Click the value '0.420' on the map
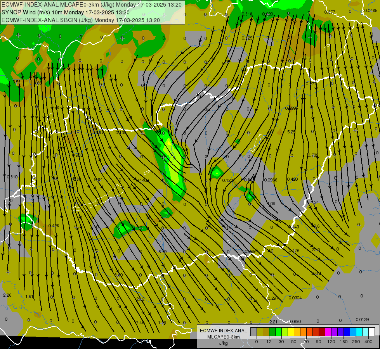380x349 pixels. (x=292, y=179)
